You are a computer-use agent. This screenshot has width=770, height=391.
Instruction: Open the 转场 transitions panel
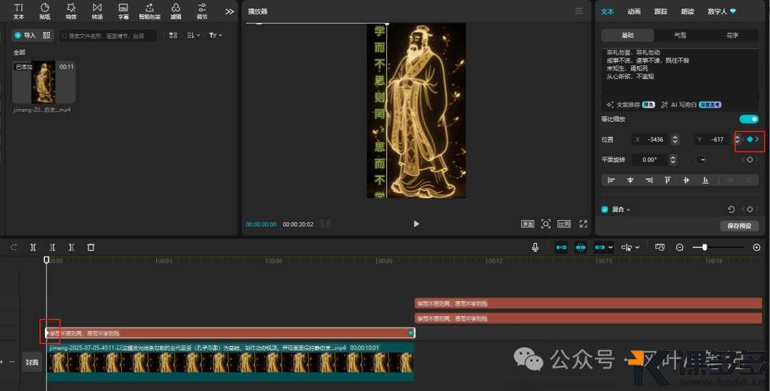97,11
